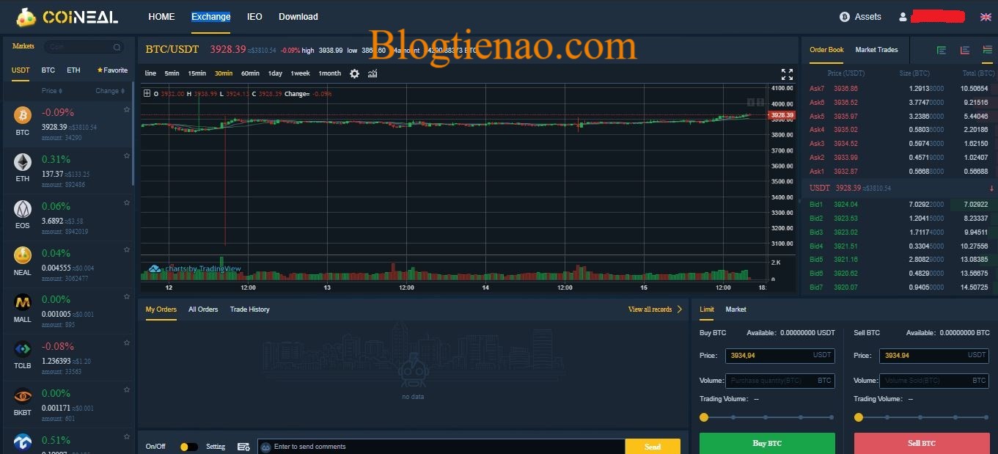Set chart interval to 1day
Image resolution: width=998 pixels, height=454 pixels.
pos(275,73)
